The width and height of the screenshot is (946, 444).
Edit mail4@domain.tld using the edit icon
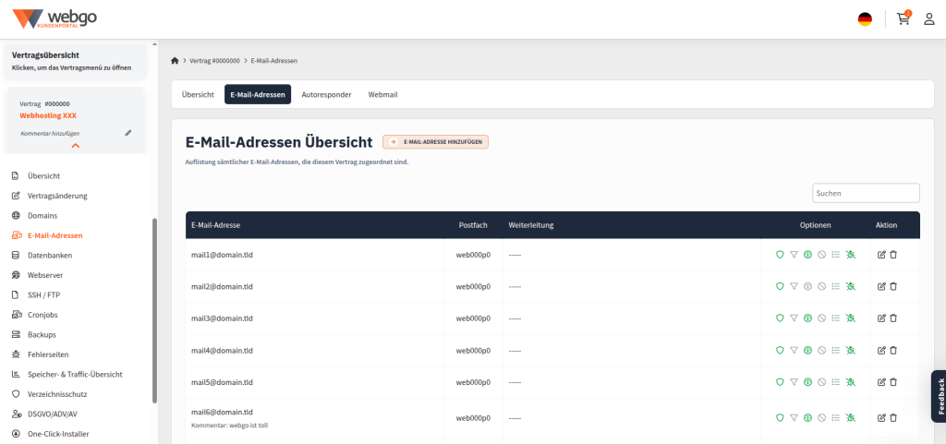point(881,350)
